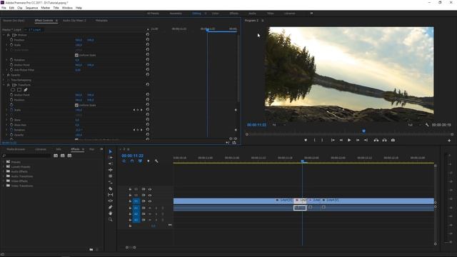
Task: Target the V1 video track header
Action: [x=136, y=201]
